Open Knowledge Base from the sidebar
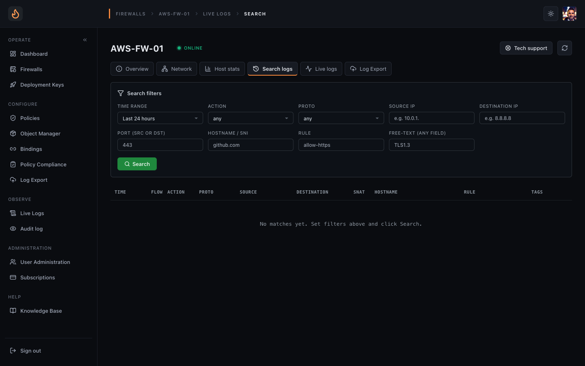The width and height of the screenshot is (585, 366). tap(48, 311)
